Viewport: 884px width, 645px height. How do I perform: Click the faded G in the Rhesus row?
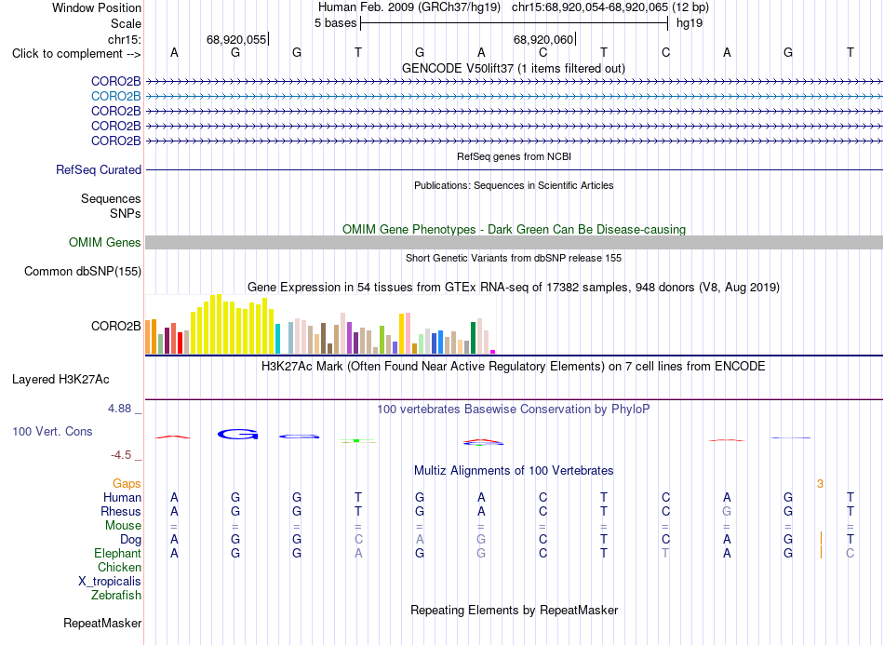point(727,511)
